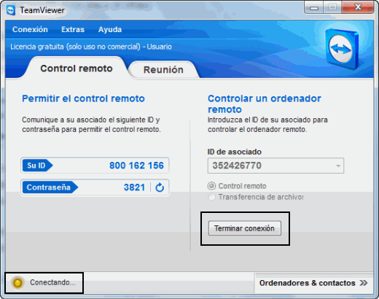Click the Ordenadores & contactos label

[308, 283]
